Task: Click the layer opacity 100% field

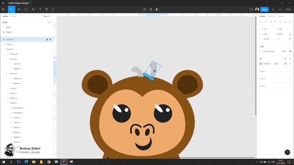Action: point(284,51)
